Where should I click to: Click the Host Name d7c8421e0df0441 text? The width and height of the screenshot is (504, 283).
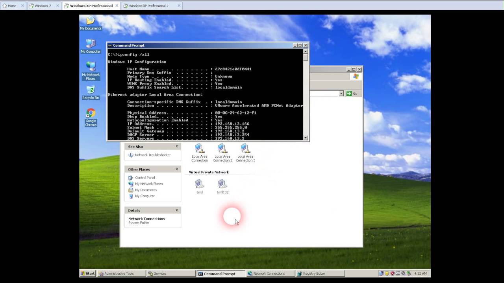coord(233,69)
